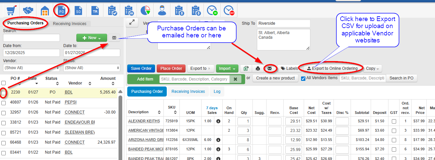
Task: Open PEPSI vendor link
Action: [71, 102]
